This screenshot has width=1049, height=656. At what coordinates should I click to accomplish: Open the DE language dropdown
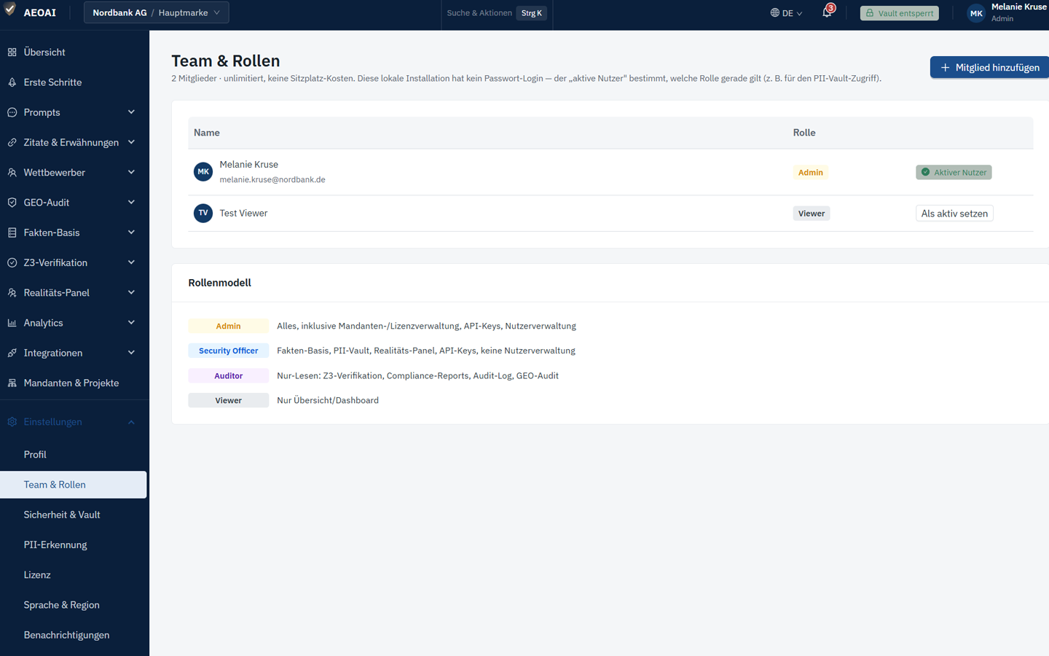(x=787, y=13)
